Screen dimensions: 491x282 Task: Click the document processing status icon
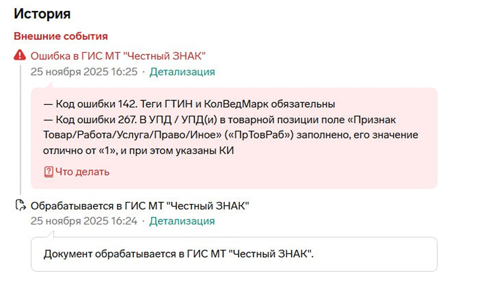pyautogui.click(x=20, y=206)
